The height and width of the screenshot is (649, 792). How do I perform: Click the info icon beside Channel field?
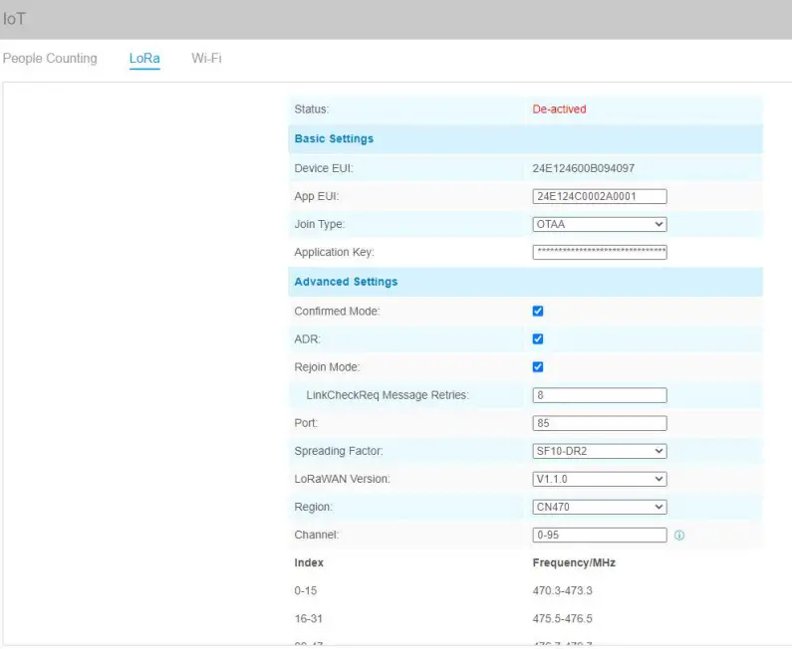[679, 536]
